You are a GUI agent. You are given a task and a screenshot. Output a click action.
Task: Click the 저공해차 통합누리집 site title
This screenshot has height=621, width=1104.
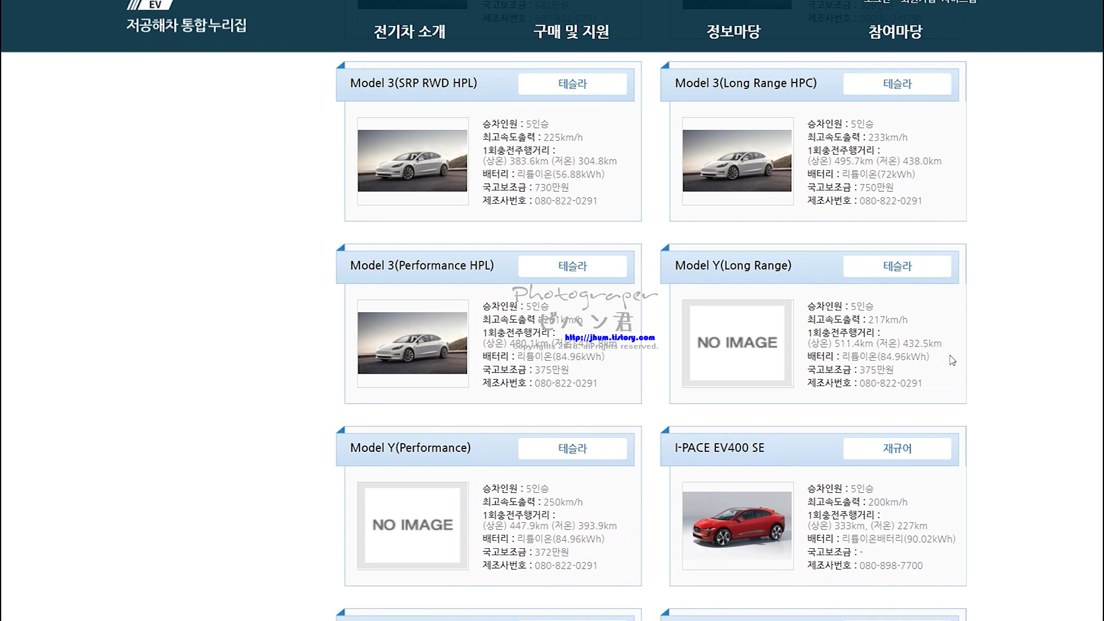[186, 25]
